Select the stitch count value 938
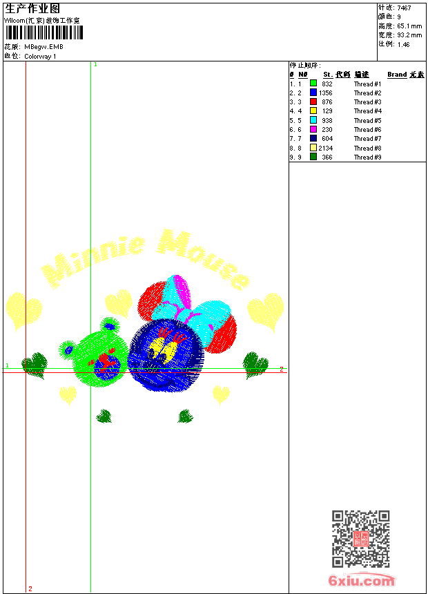 point(327,120)
